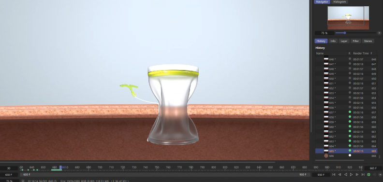Open the dropdown arrow beside the sound icon
Viewport: 383px width, 182px height.
tap(380, 175)
